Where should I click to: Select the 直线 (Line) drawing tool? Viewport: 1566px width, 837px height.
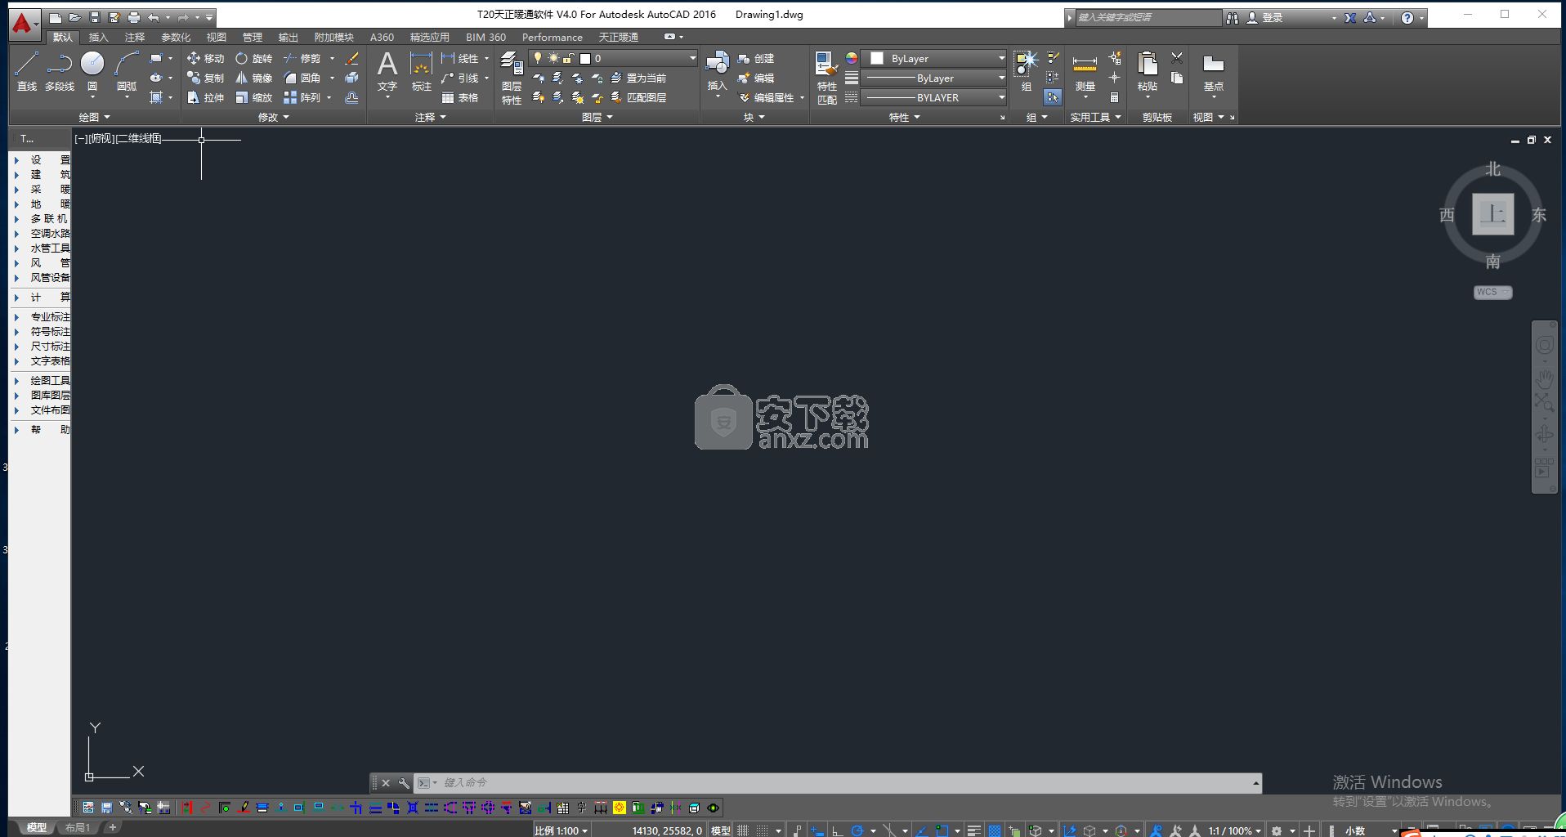pos(27,71)
